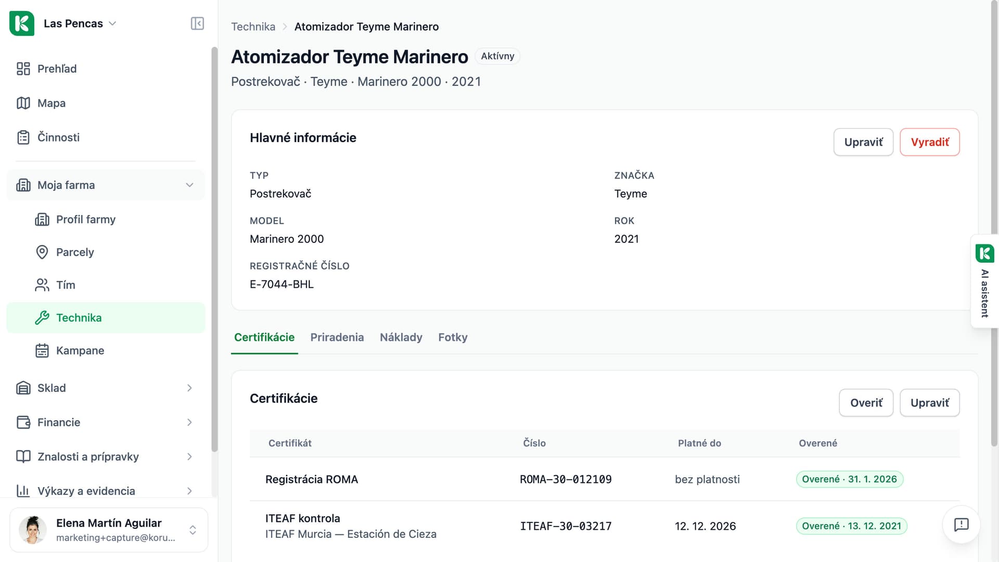Switch to the Fotky tab
Image resolution: width=999 pixels, height=562 pixels.
(x=453, y=338)
